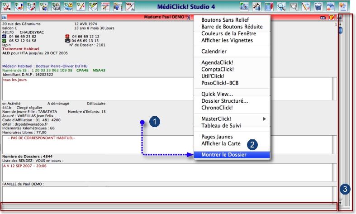The height and width of the screenshot is (214, 356).
Task: Click the blue person figure toolbar icon
Action: (x=118, y=7)
